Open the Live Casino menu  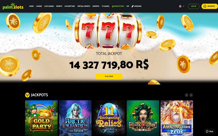click(x=49, y=6)
